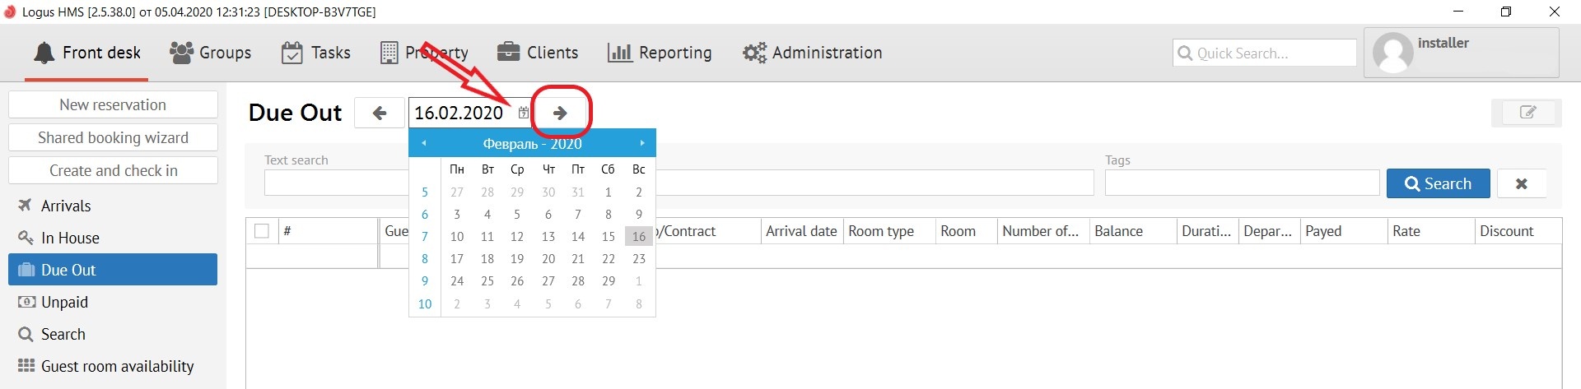
Task: Open the Reporting menu
Action: [x=660, y=53]
